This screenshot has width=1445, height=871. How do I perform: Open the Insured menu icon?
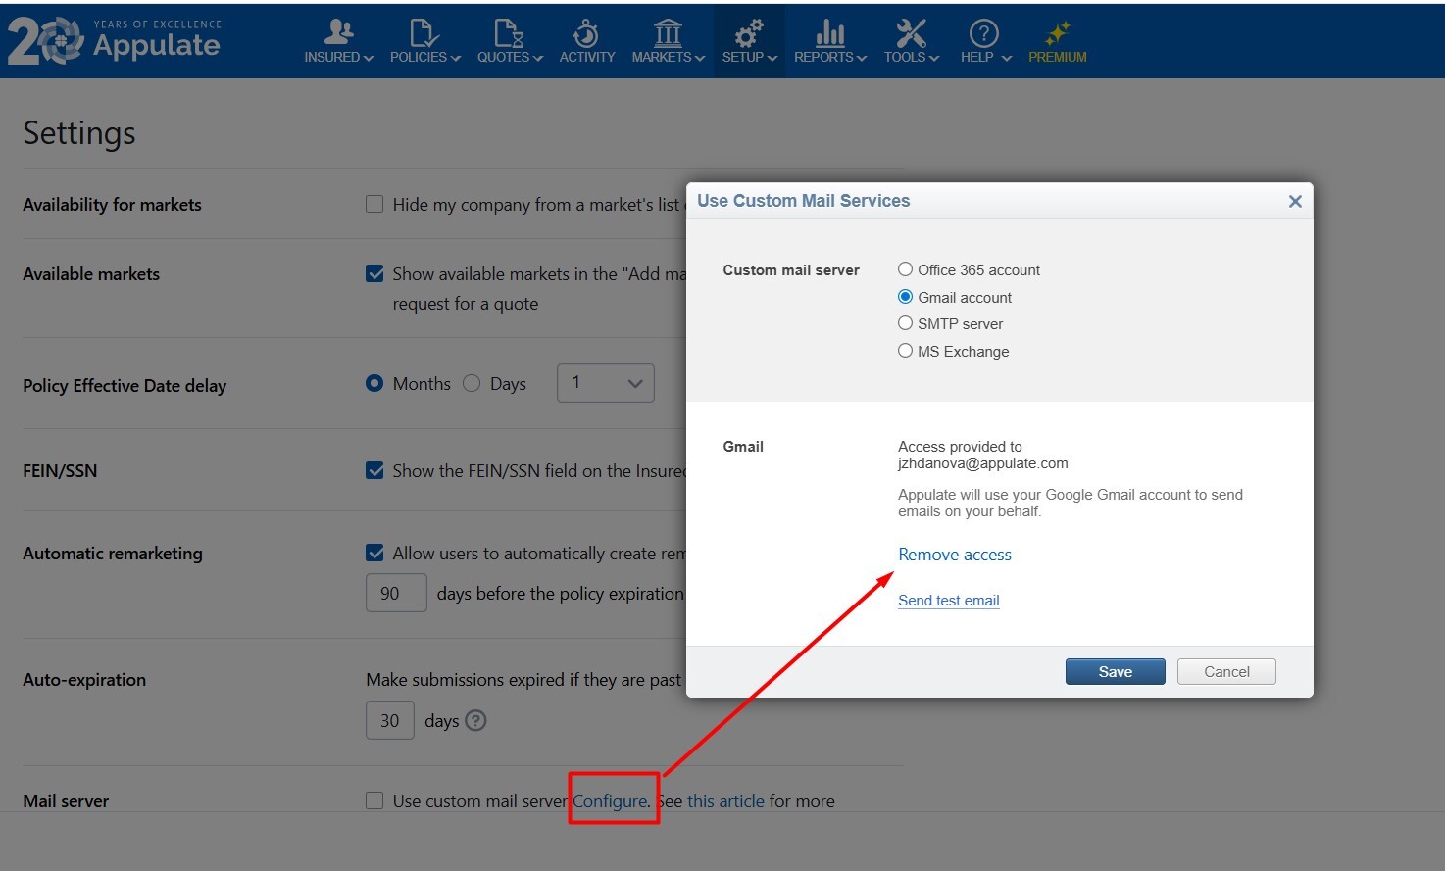(x=338, y=33)
